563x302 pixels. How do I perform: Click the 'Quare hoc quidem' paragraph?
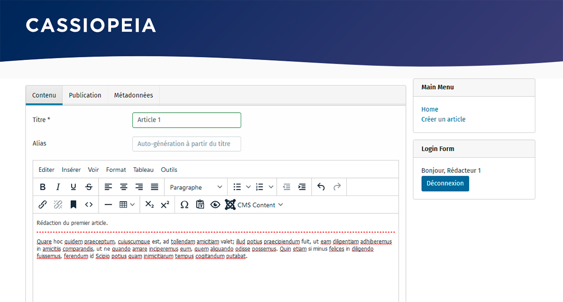214,249
